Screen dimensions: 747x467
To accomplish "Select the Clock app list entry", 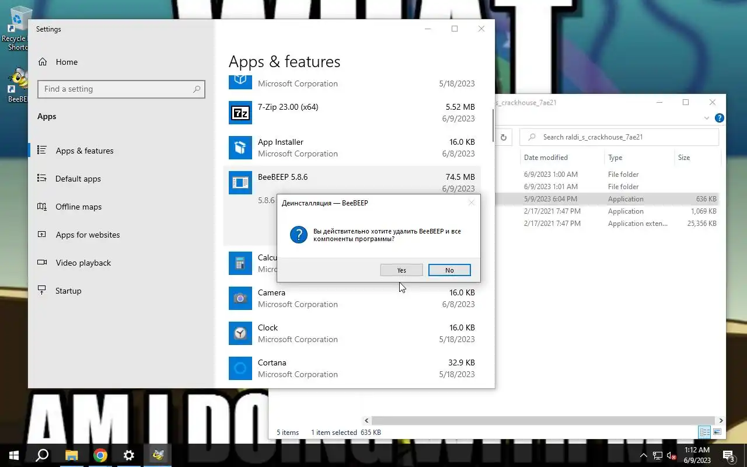I will pyautogui.click(x=352, y=333).
